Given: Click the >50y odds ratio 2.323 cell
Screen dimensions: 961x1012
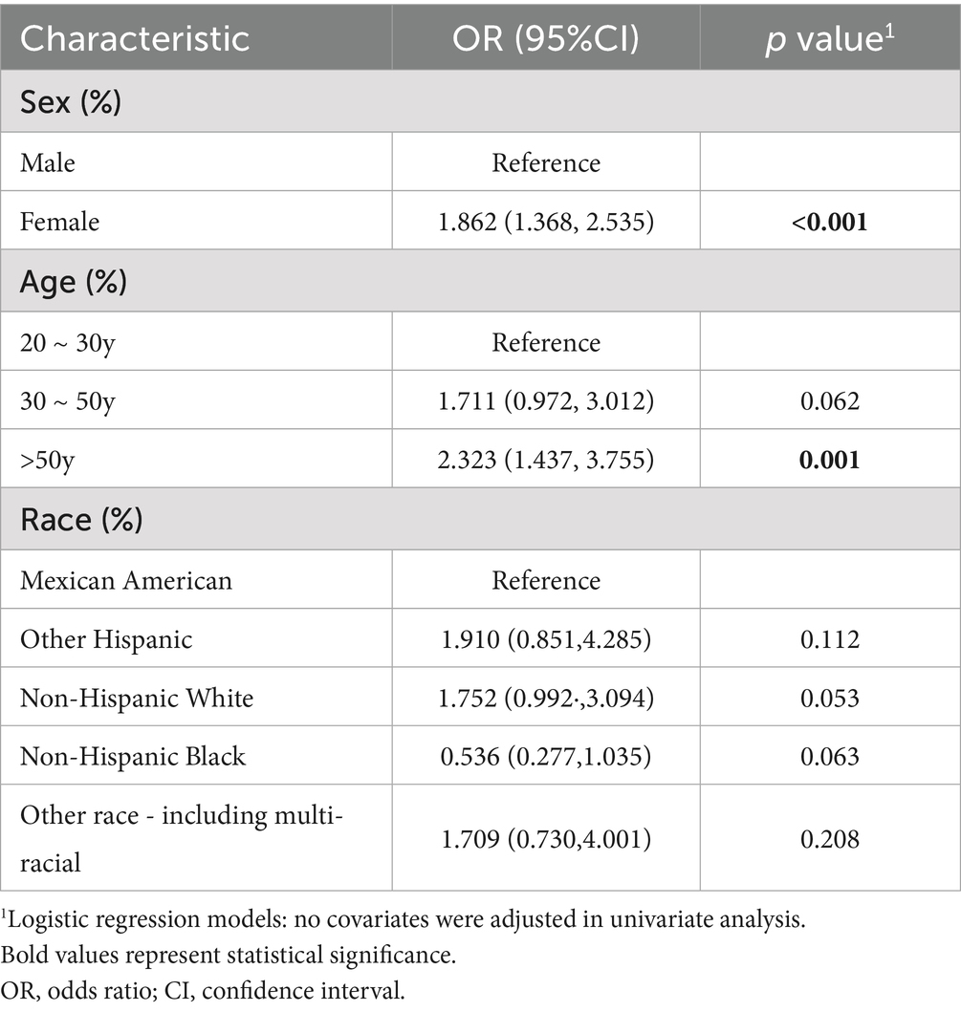Looking at the screenshot, I should (546, 460).
